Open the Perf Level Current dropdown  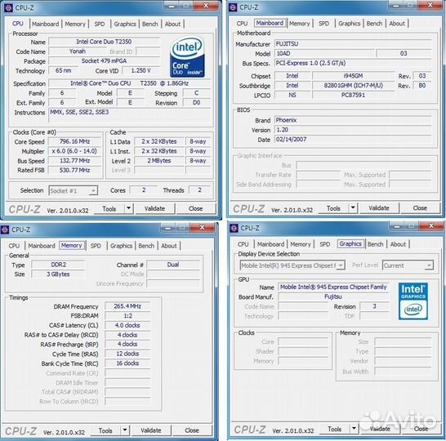(408, 265)
